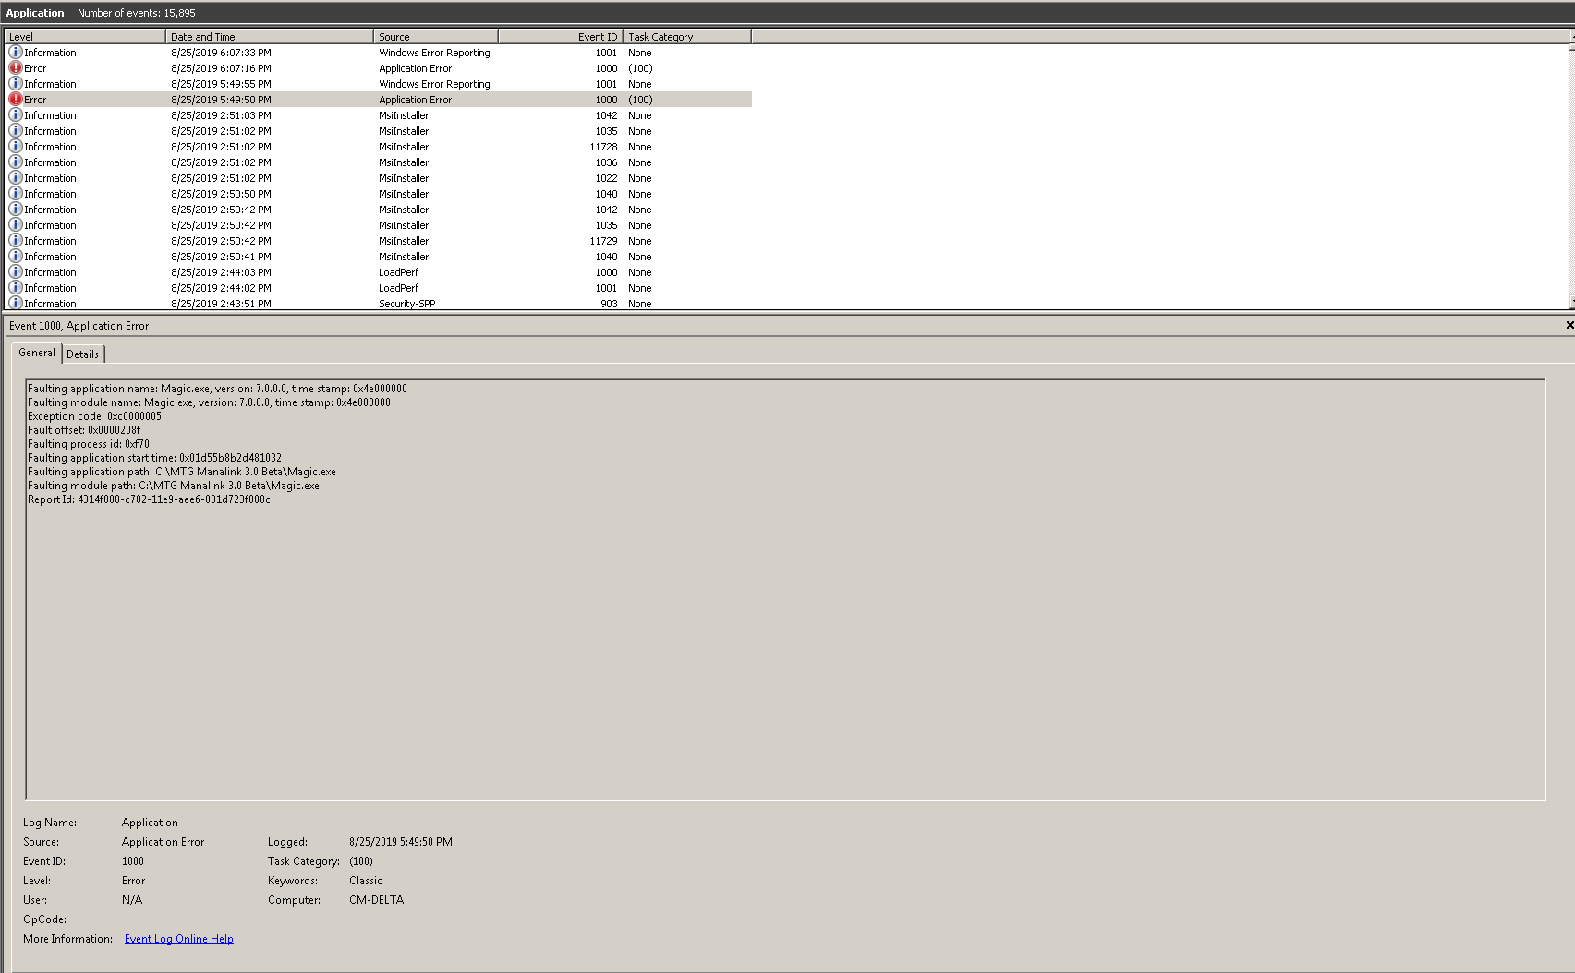The image size is (1575, 973).
Task: Open the Event Log Online Help link
Action: pos(179,939)
